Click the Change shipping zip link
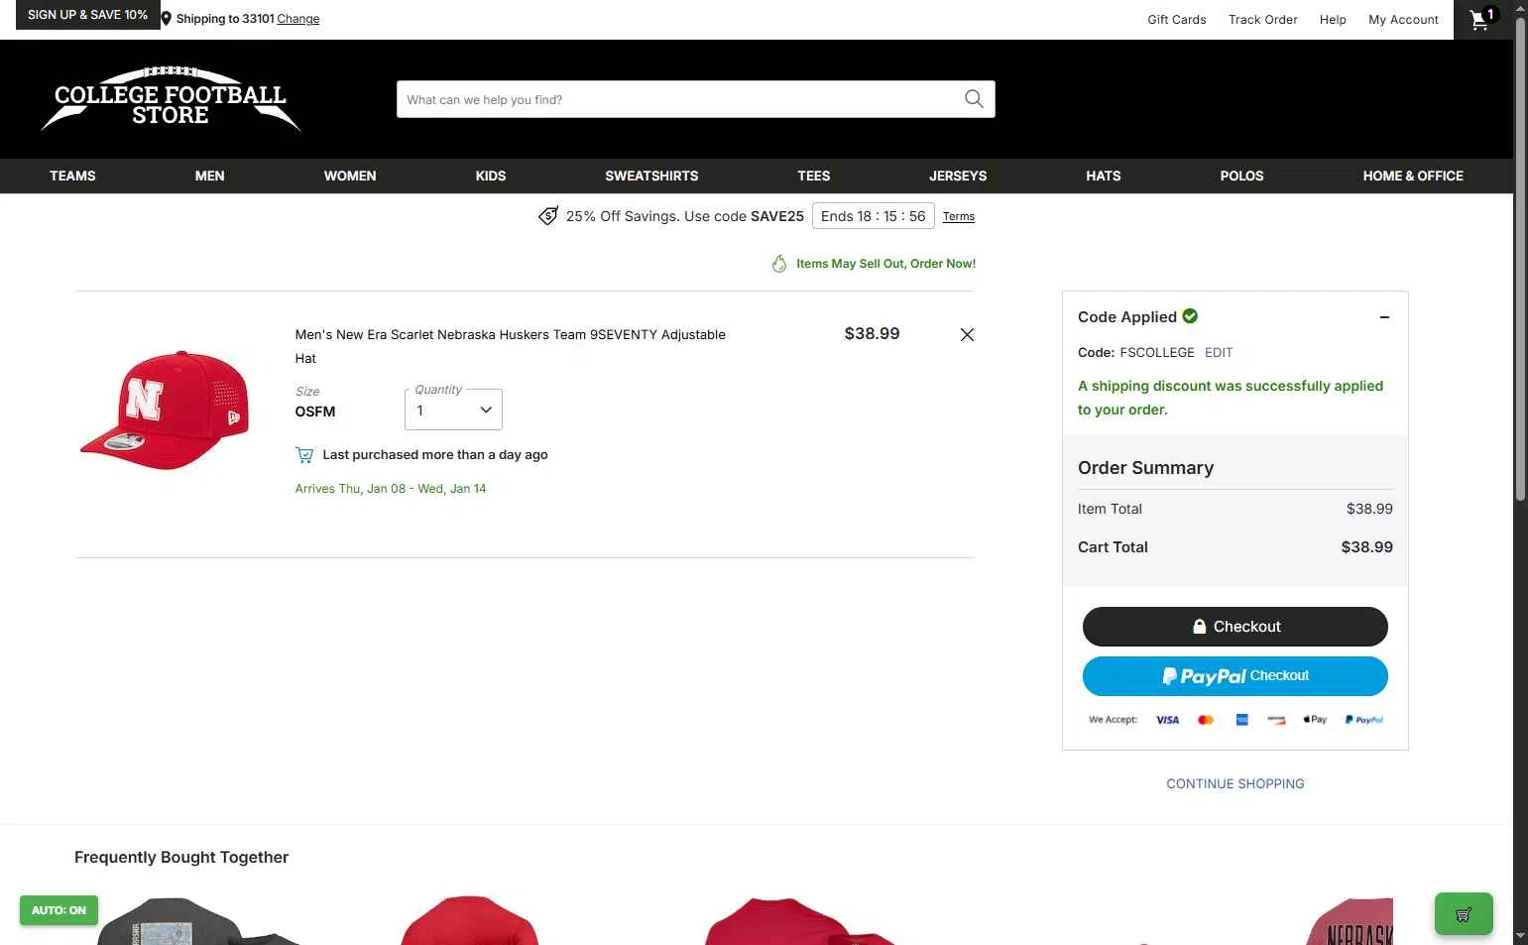The height and width of the screenshot is (945, 1528). (x=298, y=19)
